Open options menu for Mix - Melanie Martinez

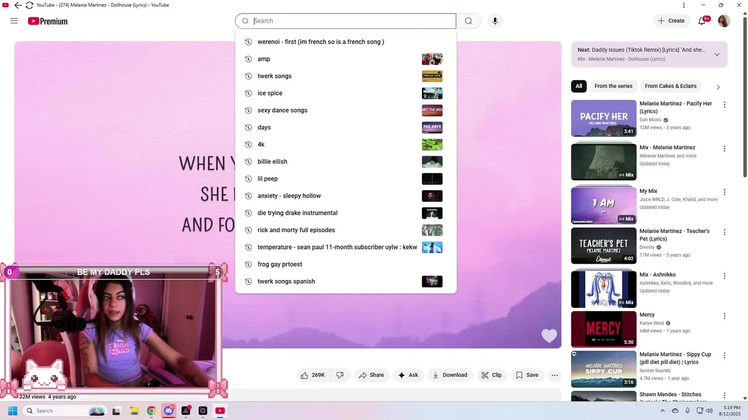click(725, 149)
